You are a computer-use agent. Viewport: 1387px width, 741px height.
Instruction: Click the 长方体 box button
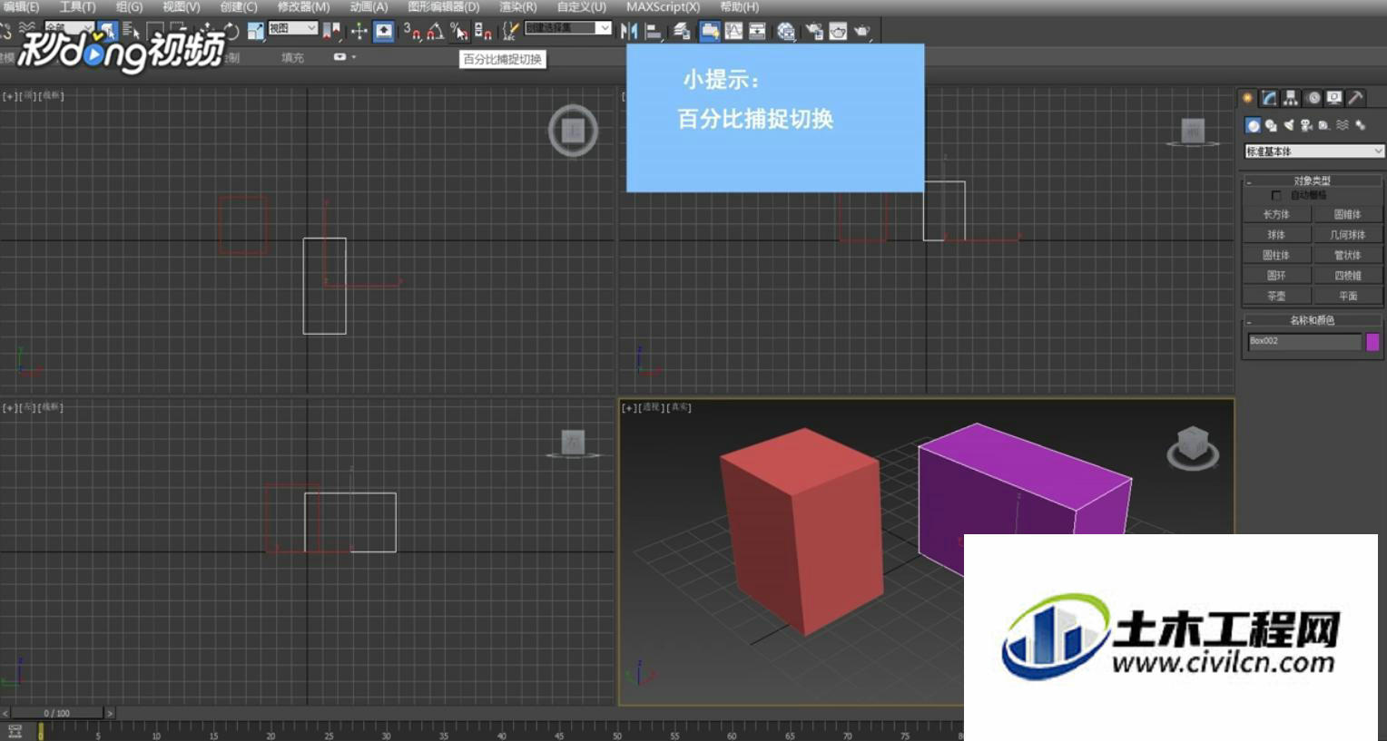[x=1276, y=215]
